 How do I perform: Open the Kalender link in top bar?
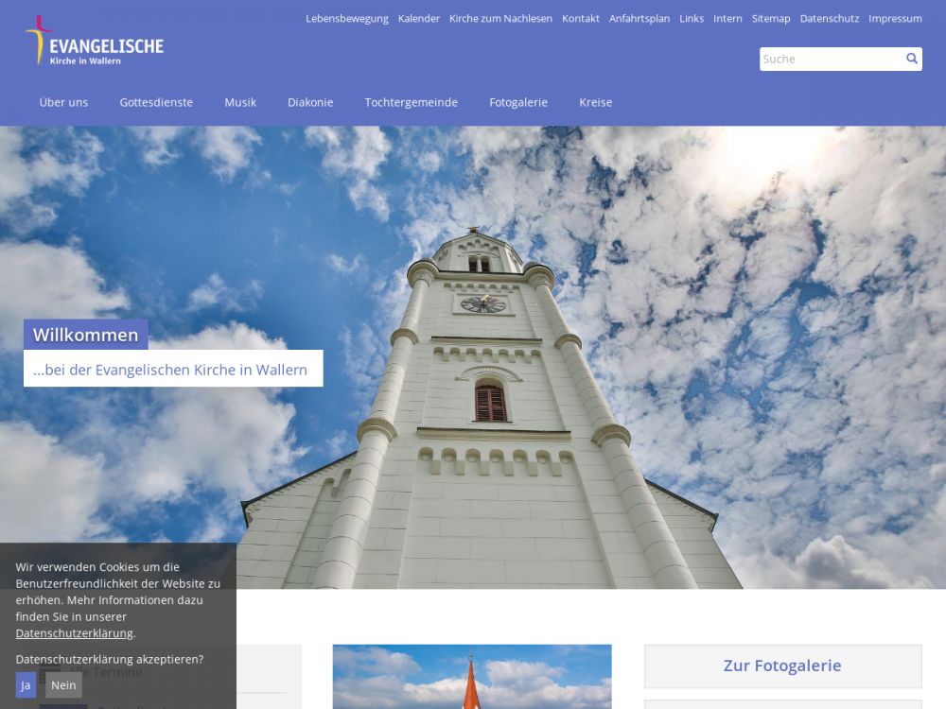418,19
